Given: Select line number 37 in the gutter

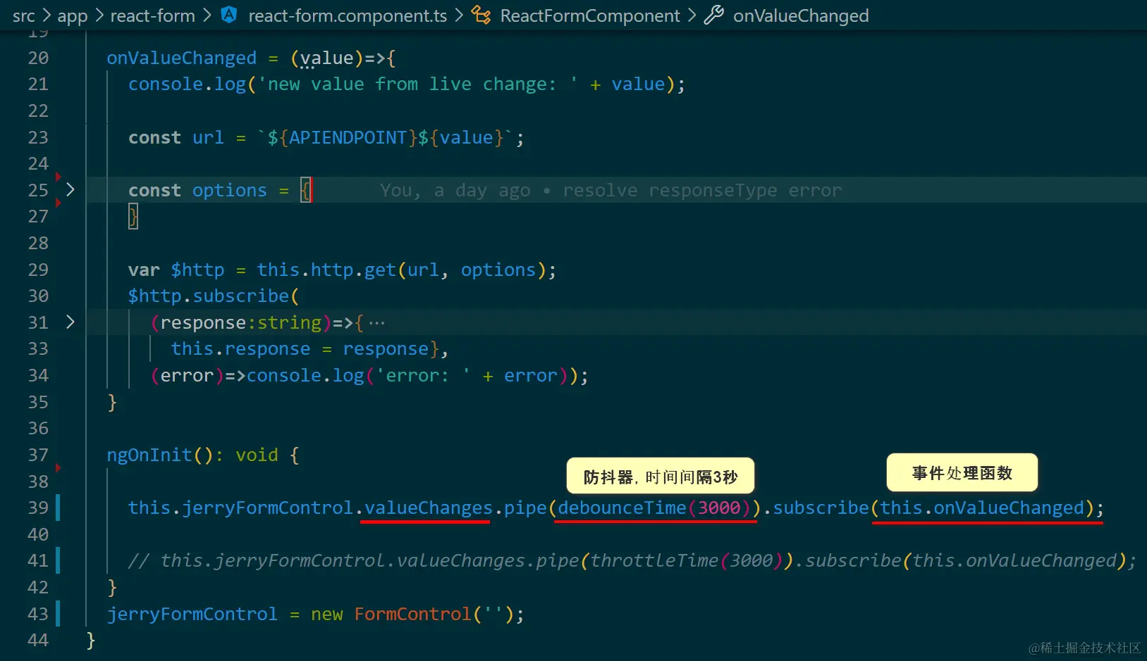Looking at the screenshot, I should tap(38, 455).
